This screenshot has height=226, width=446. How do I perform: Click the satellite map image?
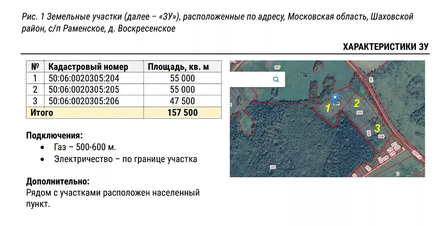[327, 119]
